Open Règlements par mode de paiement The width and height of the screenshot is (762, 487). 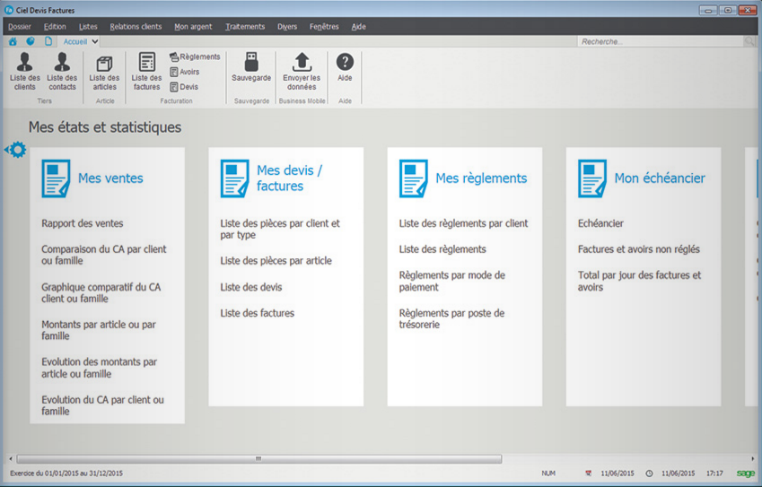[452, 281]
